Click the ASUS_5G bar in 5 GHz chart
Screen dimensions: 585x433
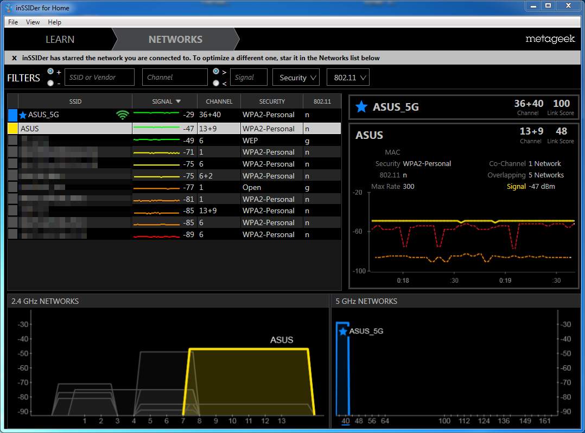click(342, 368)
